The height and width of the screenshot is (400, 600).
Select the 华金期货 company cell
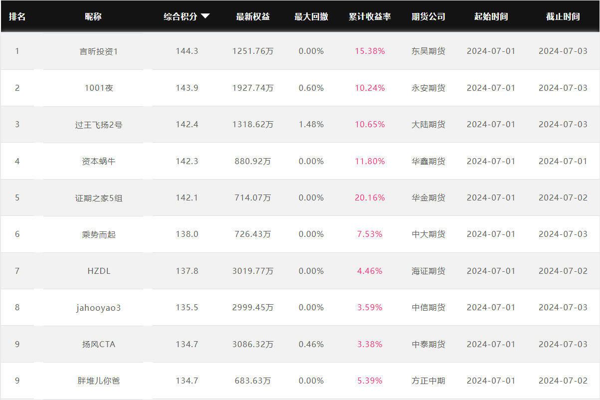click(x=428, y=198)
